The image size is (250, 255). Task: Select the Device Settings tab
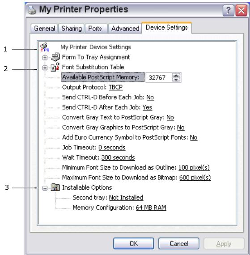[167, 27]
